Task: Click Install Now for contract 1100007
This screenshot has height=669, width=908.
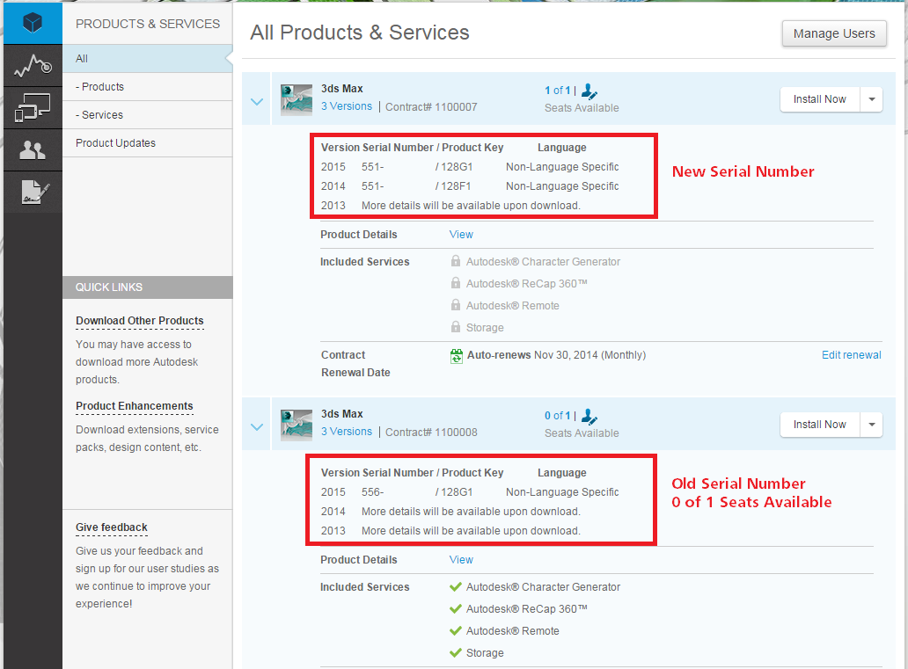Action: (819, 99)
